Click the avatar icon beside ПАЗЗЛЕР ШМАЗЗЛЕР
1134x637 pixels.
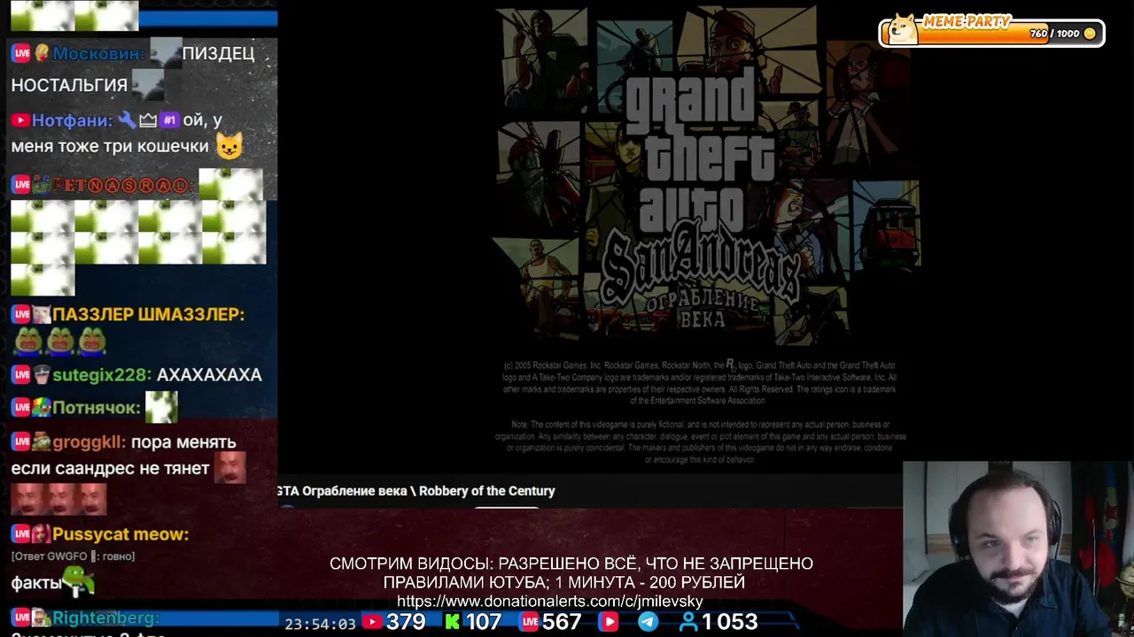[42, 314]
